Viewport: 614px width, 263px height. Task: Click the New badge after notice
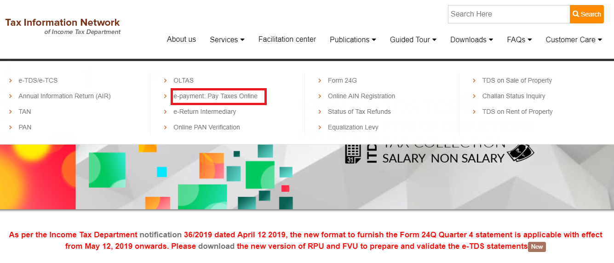coord(537,246)
